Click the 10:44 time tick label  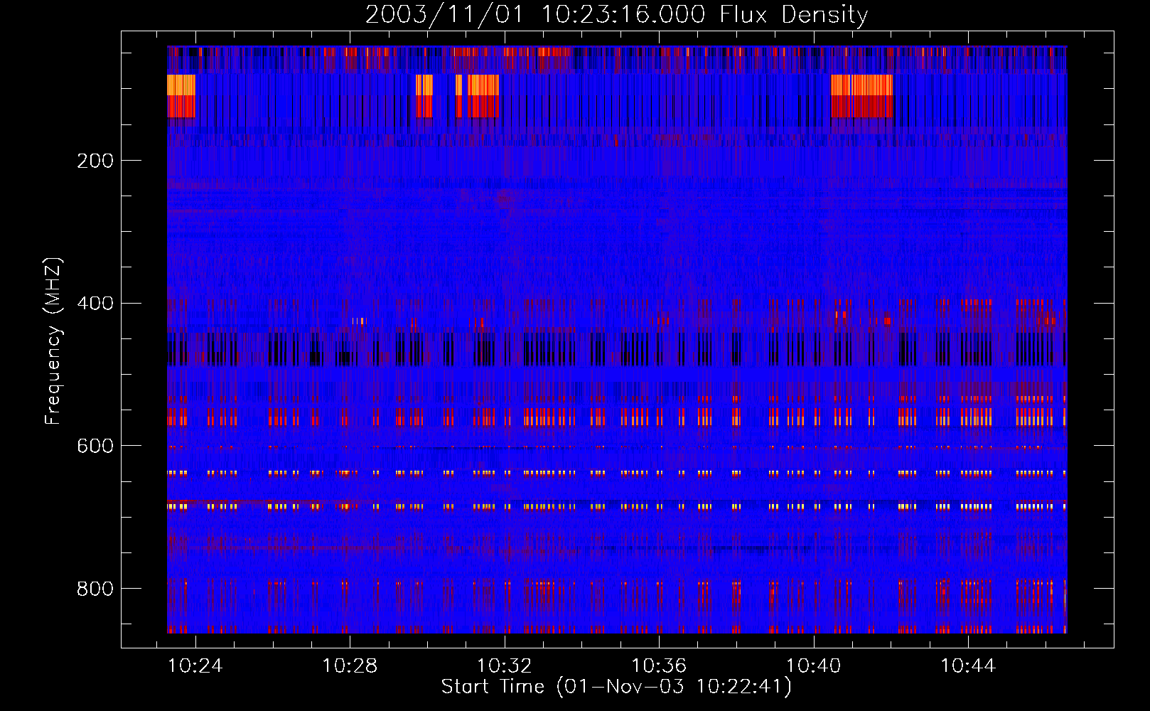(x=969, y=666)
